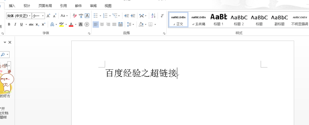This screenshot has height=125, width=309.
Task: Close the side pane with X
Action: pos(10,42)
